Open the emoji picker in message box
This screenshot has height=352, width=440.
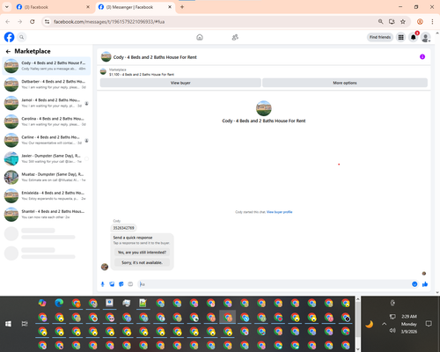(x=414, y=284)
